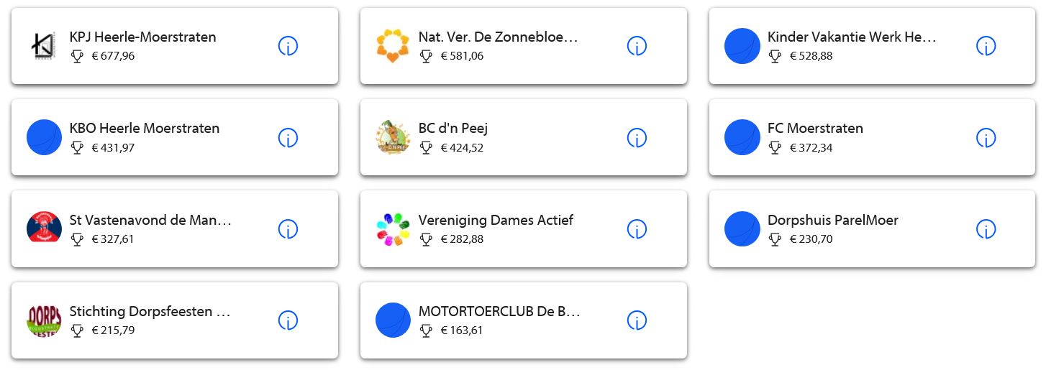
Task: Open KBO Heerle Moerstraten info icon
Action: pos(288,137)
